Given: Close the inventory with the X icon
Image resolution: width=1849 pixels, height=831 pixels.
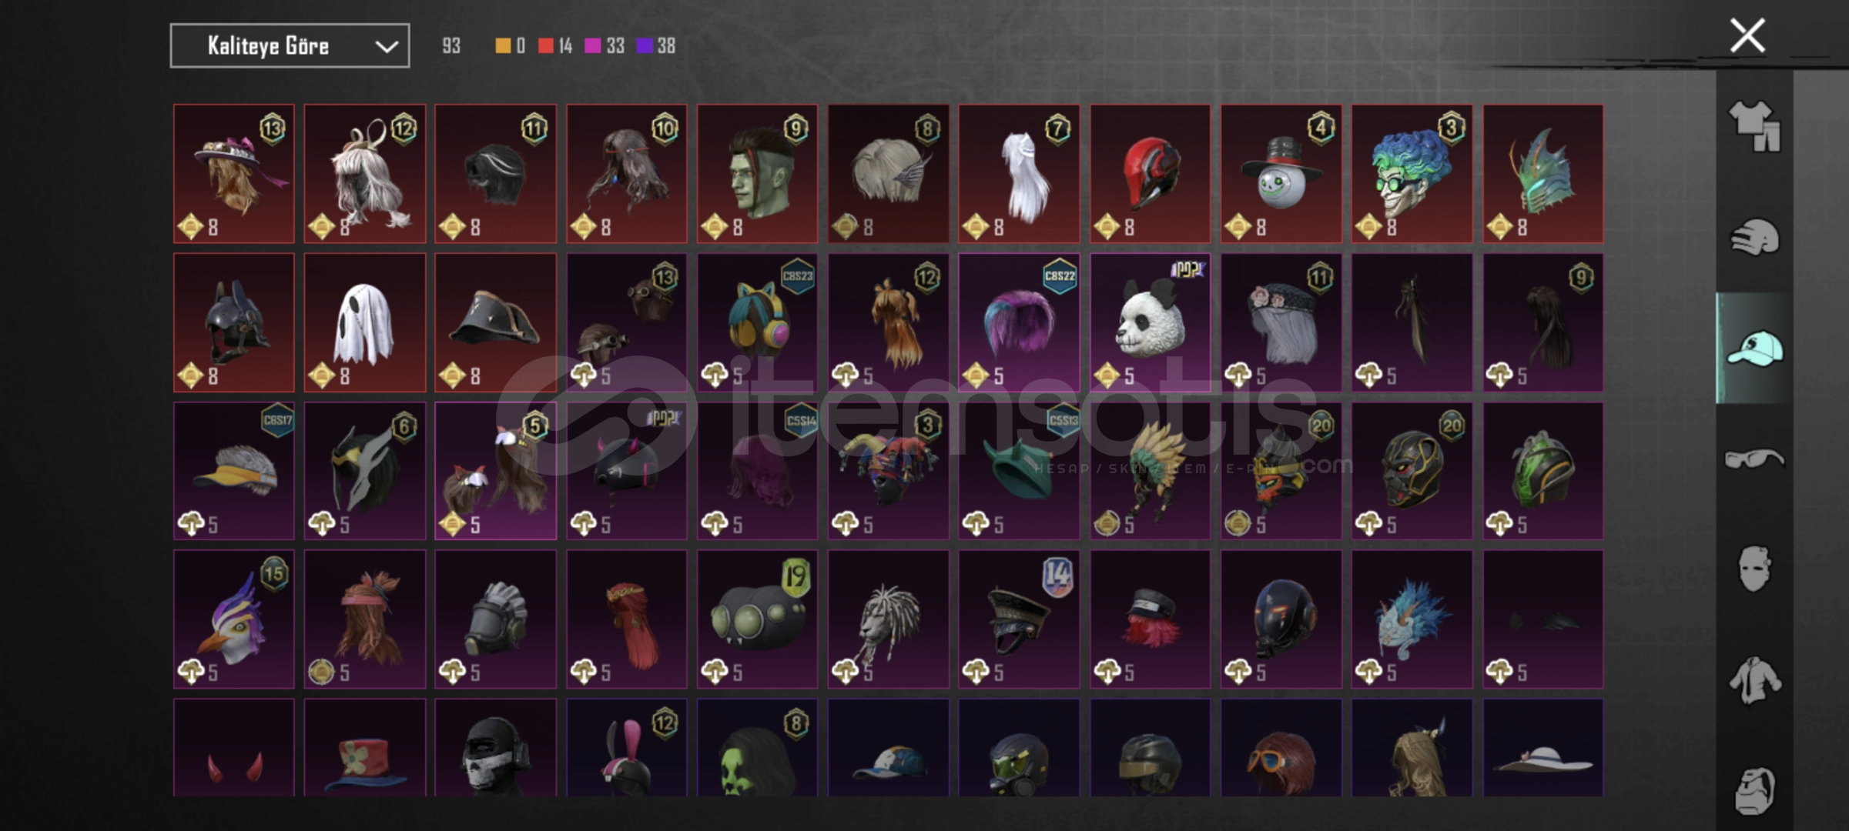Looking at the screenshot, I should 1747,35.
